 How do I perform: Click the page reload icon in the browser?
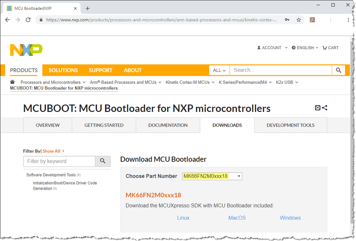pos(28,20)
